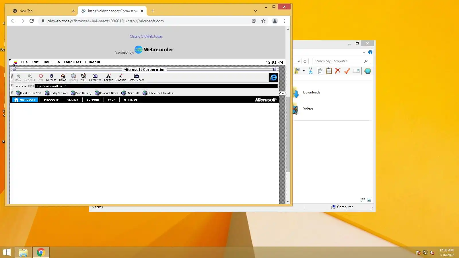Expand the File Explorer ribbon chevron
Viewport: 459px width, 258px height.
tap(364, 52)
